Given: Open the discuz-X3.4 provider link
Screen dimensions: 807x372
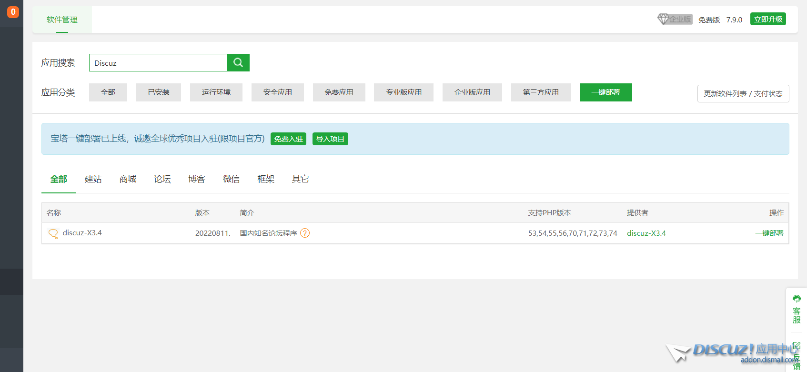Looking at the screenshot, I should [646, 233].
